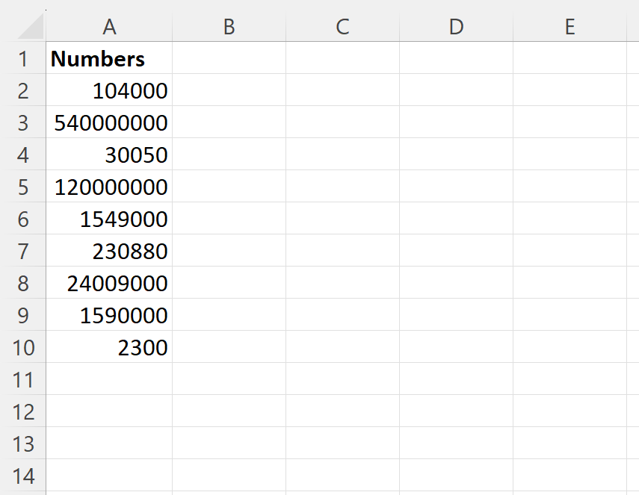The width and height of the screenshot is (639, 495).
Task: Select column A header
Action: point(109,26)
